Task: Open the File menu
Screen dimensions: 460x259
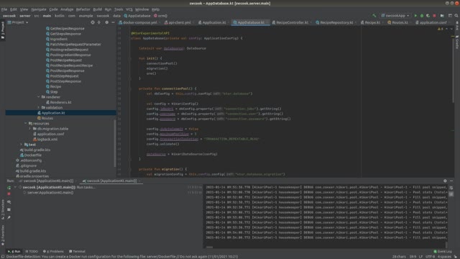Action: (x=4, y=9)
